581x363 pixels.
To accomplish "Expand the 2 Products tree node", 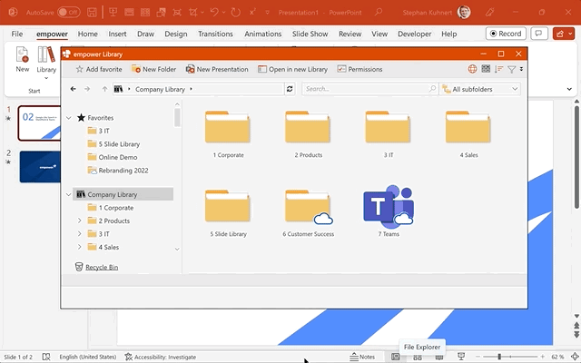I will click(80, 221).
